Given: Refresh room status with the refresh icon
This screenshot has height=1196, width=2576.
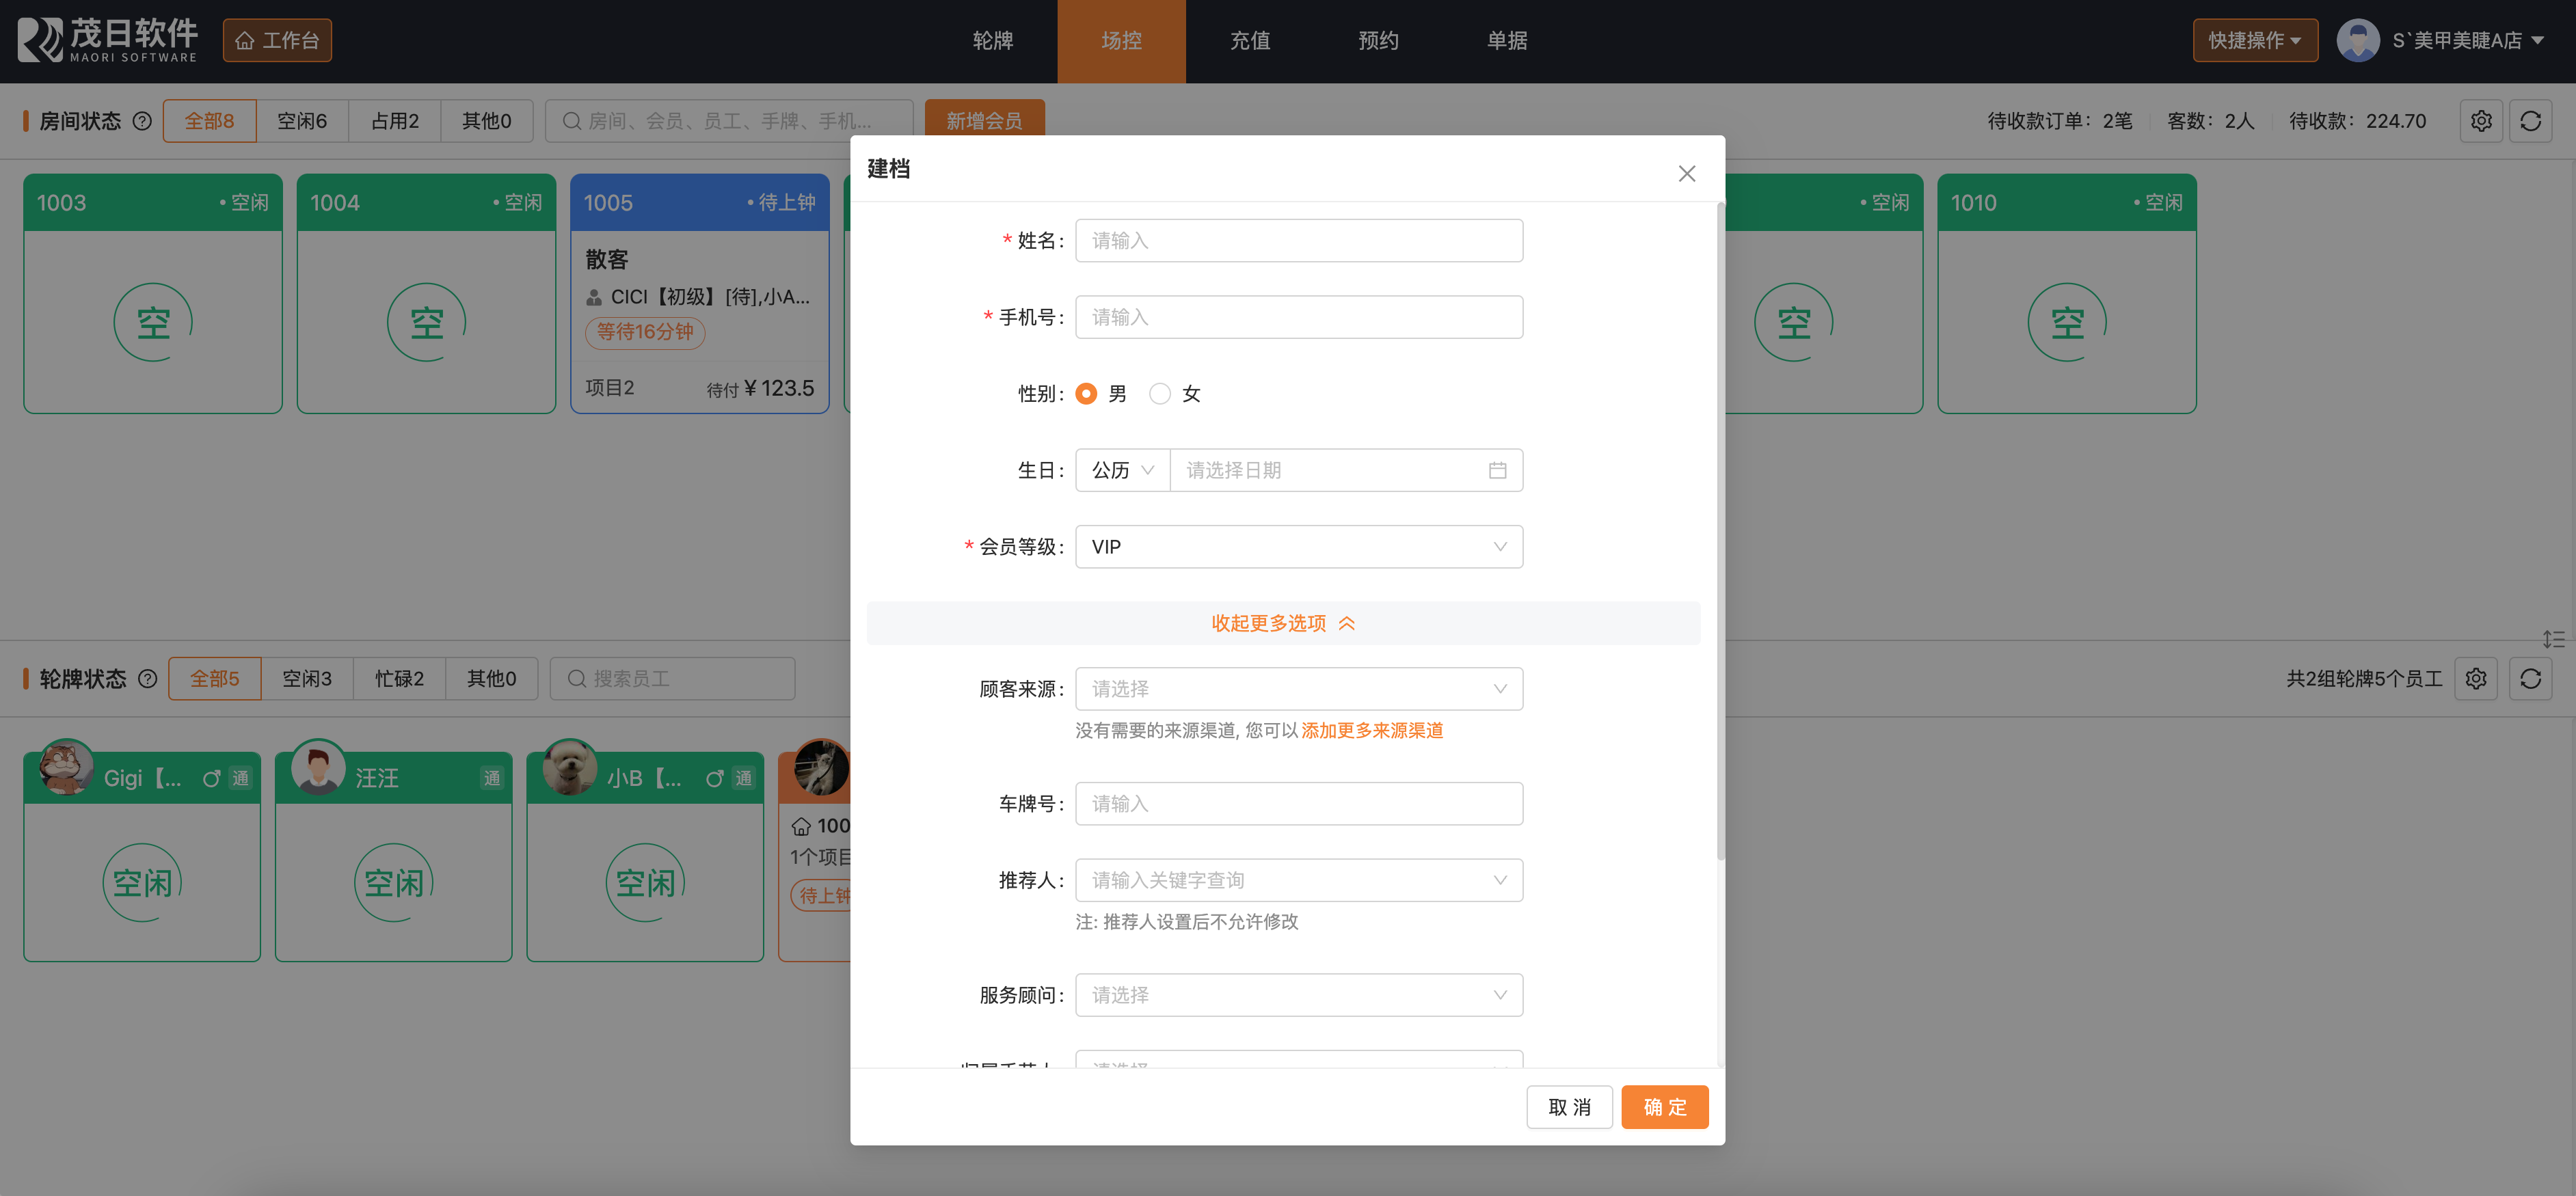Looking at the screenshot, I should (x=2530, y=121).
